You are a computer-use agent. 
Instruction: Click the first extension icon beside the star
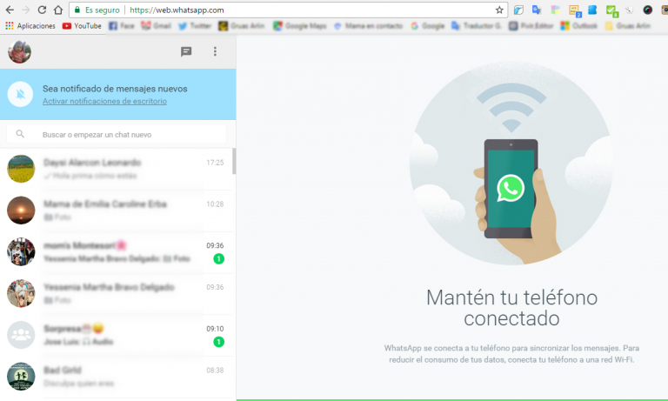518,10
